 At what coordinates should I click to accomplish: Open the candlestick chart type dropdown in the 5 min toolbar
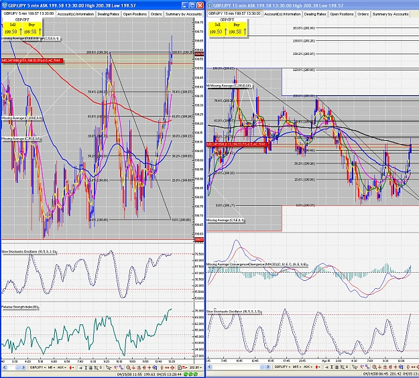(x=72, y=367)
